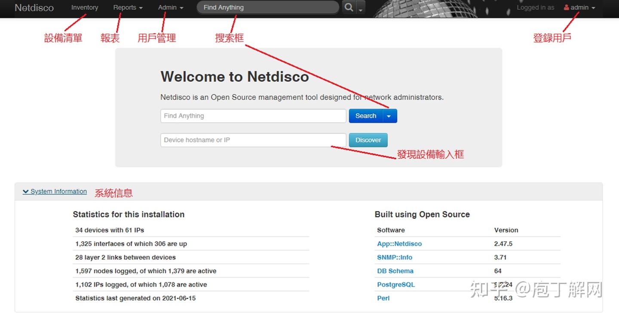Open the PostgreSQL link
This screenshot has width=619, height=315.
click(x=395, y=284)
